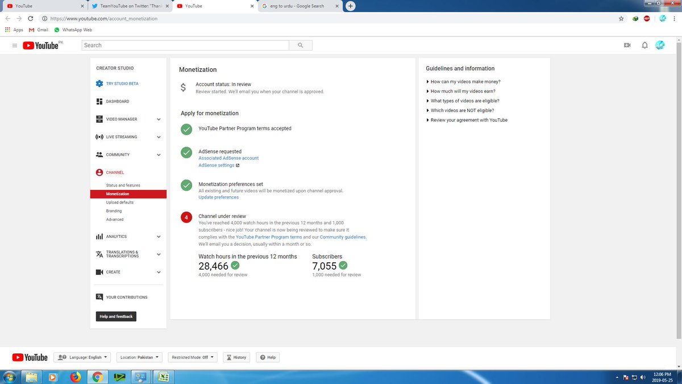
Task: Click the browser back arrow
Action: 8,18
